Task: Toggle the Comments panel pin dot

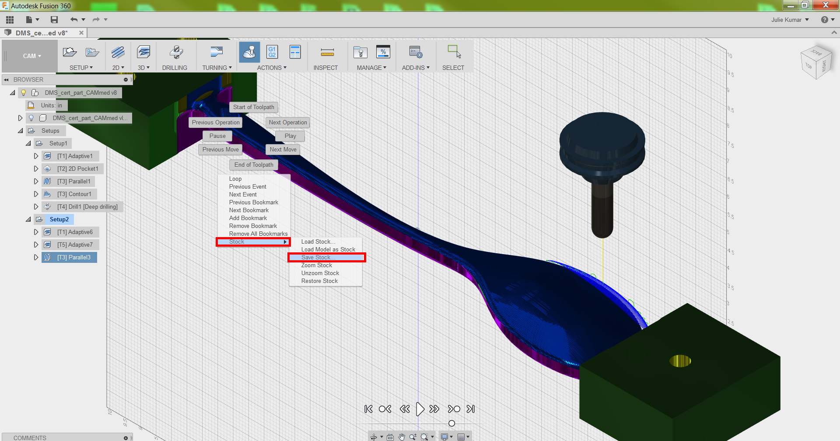Action: click(x=126, y=438)
